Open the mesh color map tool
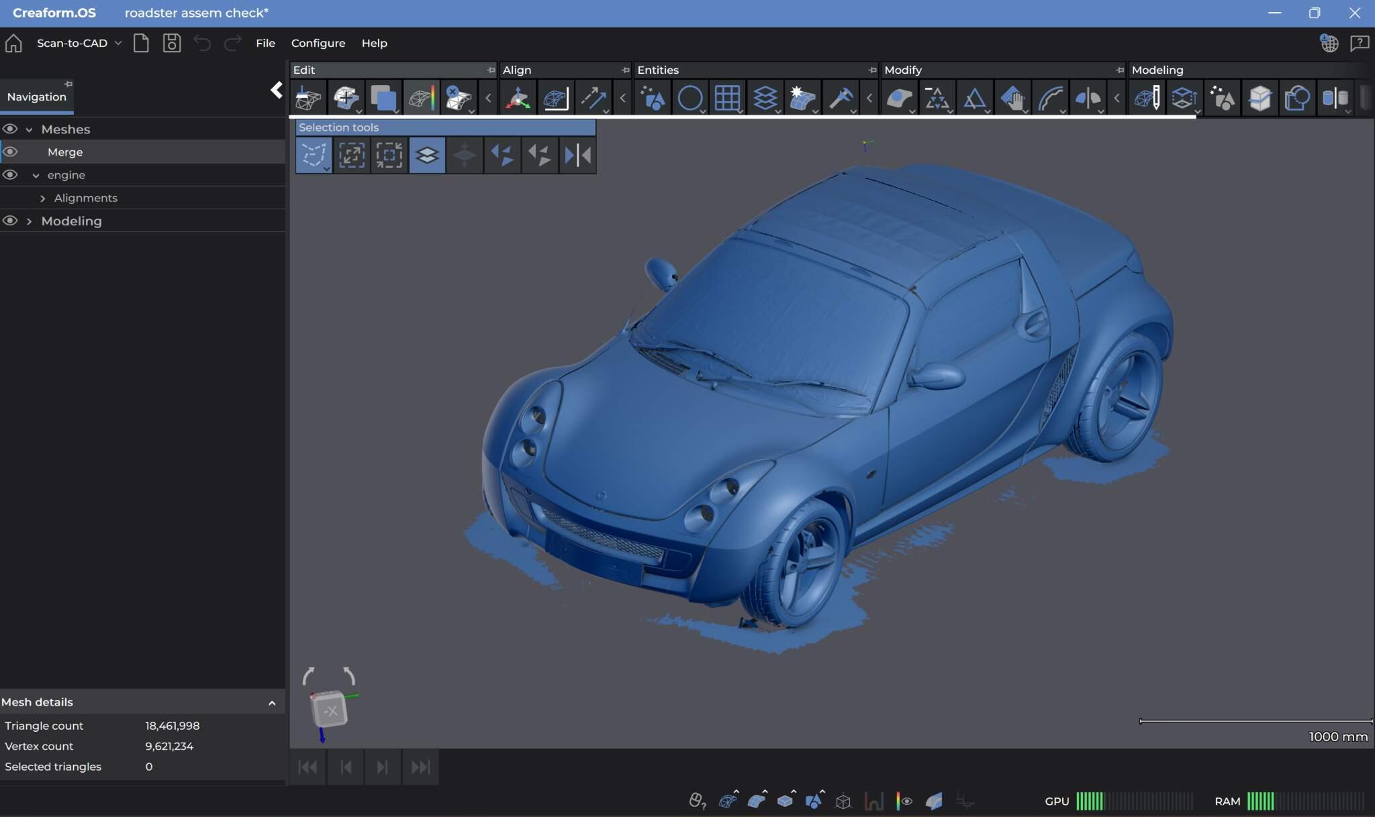Viewport: 1375px width, 817px height. point(421,99)
